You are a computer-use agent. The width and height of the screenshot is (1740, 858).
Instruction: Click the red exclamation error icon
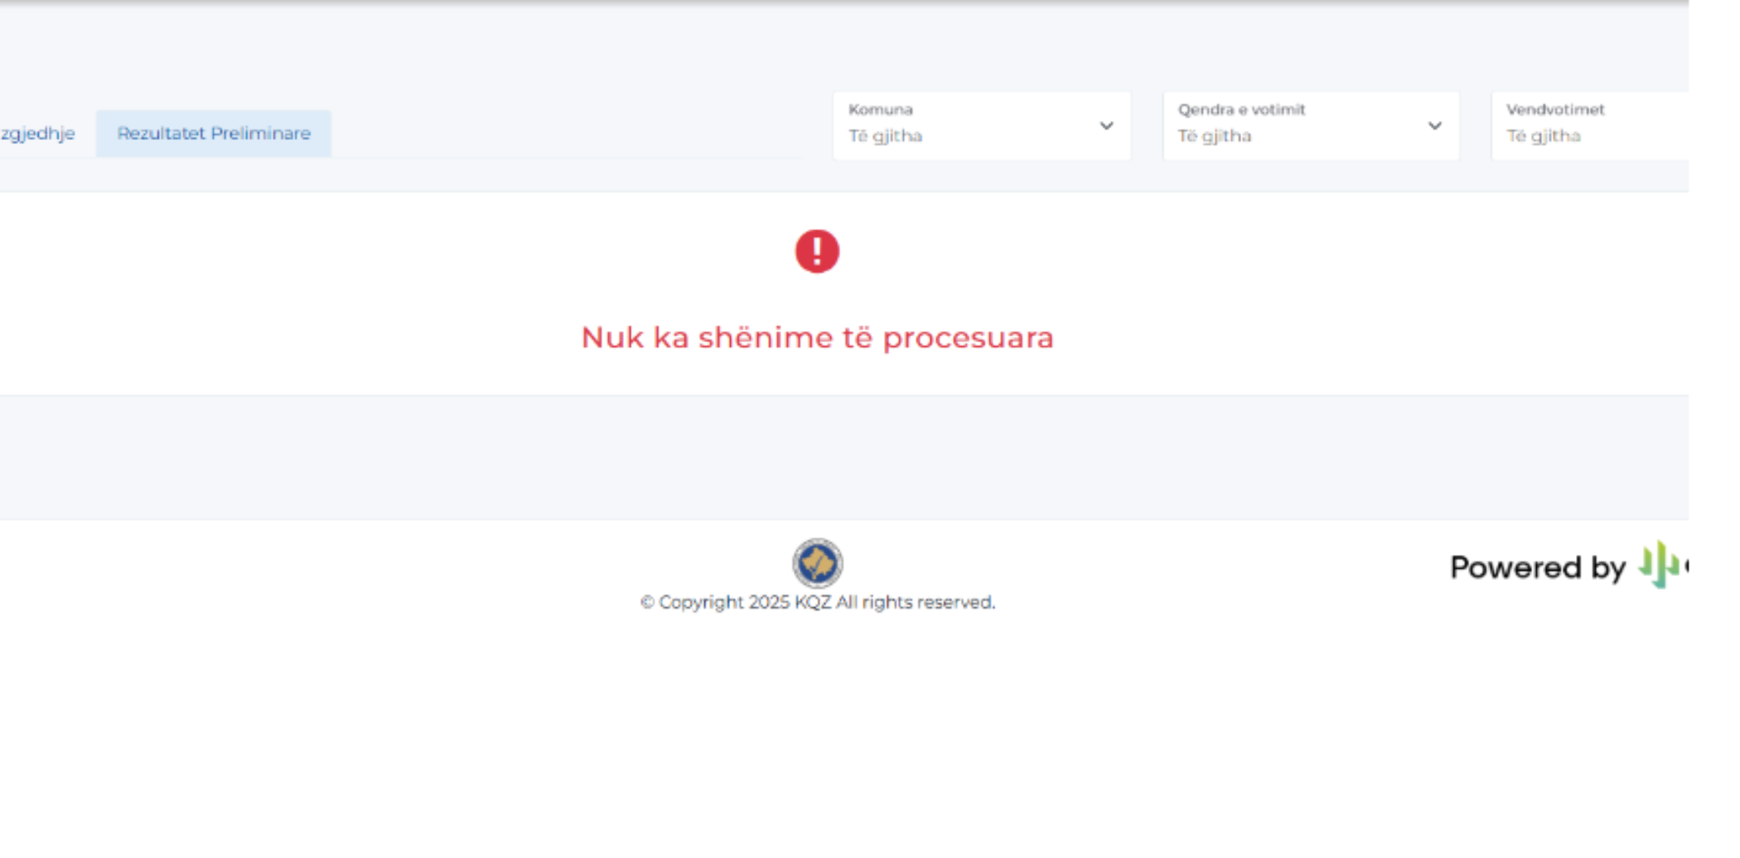tap(817, 251)
